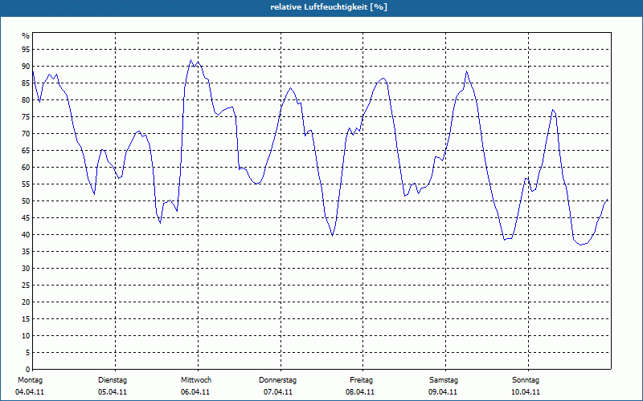Image resolution: width=643 pixels, height=401 pixels.
Task: Click the date label 06.04.11
Action: coord(195,392)
